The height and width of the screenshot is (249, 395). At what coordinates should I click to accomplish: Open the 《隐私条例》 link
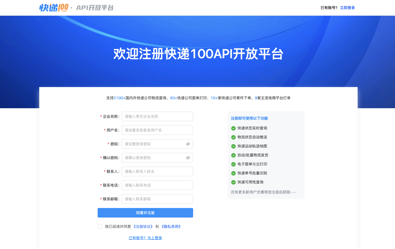coord(171,227)
